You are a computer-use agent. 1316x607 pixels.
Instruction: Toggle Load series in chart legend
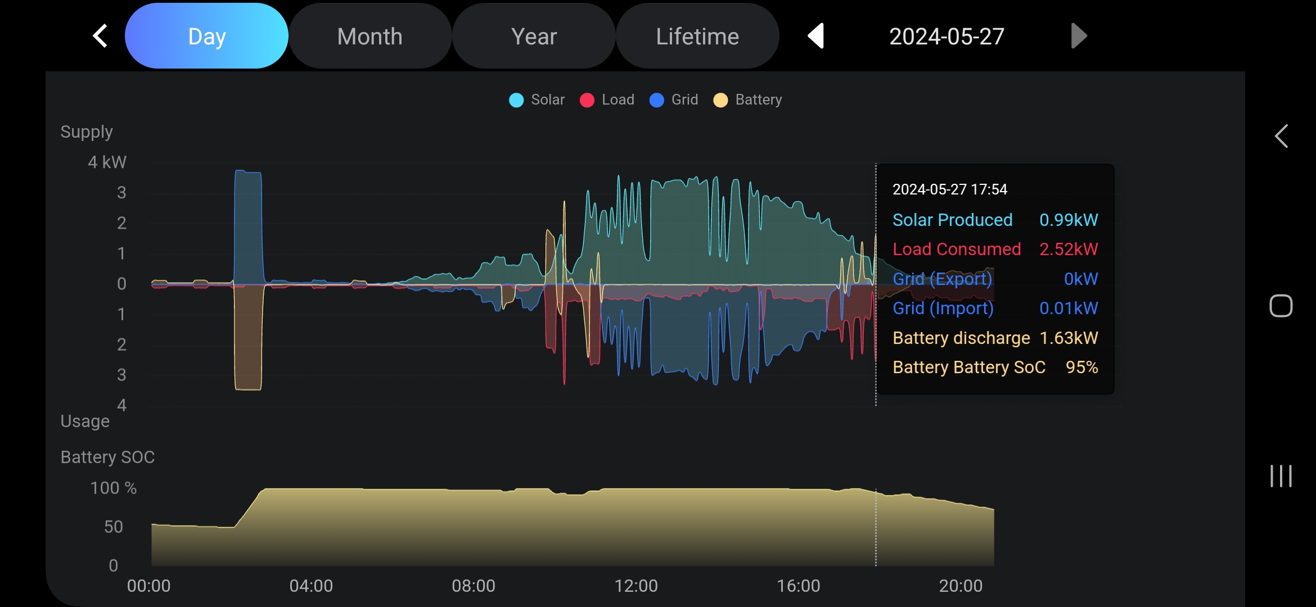617,100
